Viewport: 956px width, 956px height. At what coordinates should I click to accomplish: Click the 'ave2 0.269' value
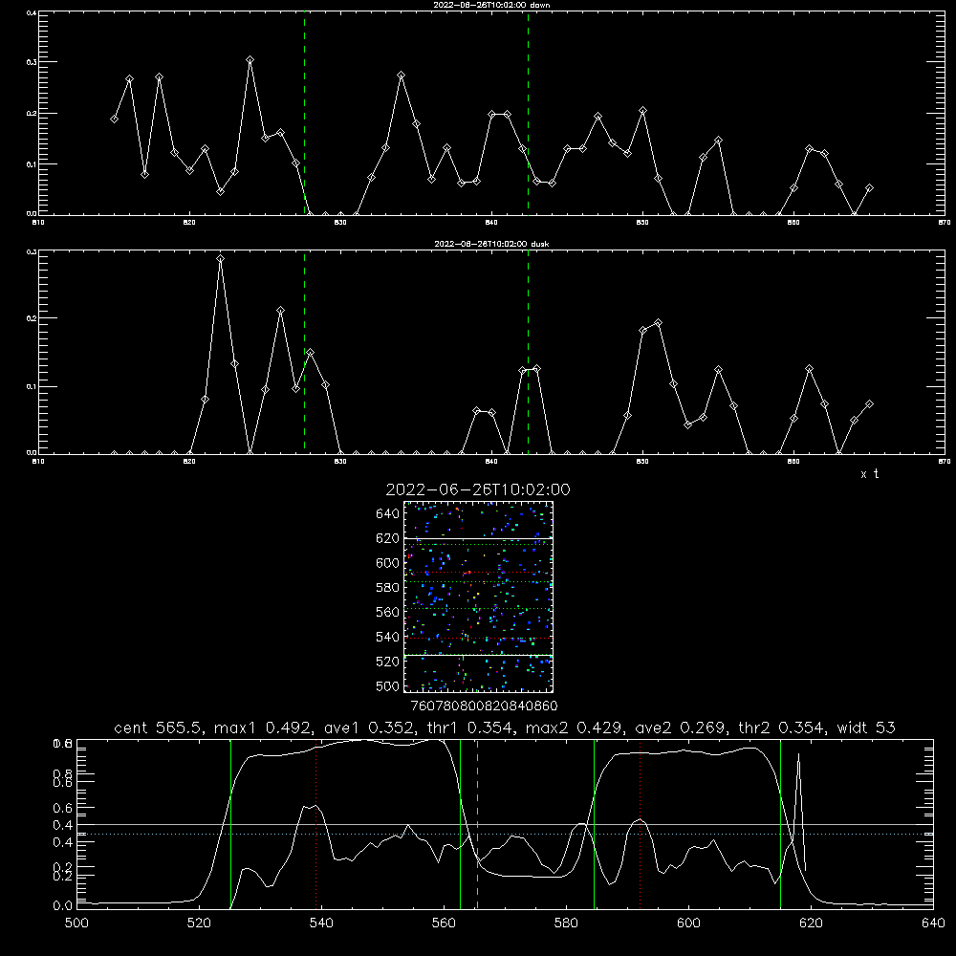pos(681,728)
